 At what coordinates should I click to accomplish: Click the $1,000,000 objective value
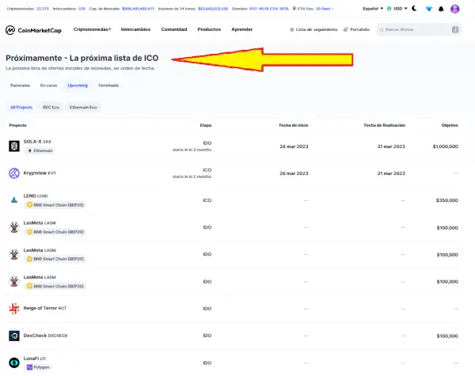pos(445,146)
